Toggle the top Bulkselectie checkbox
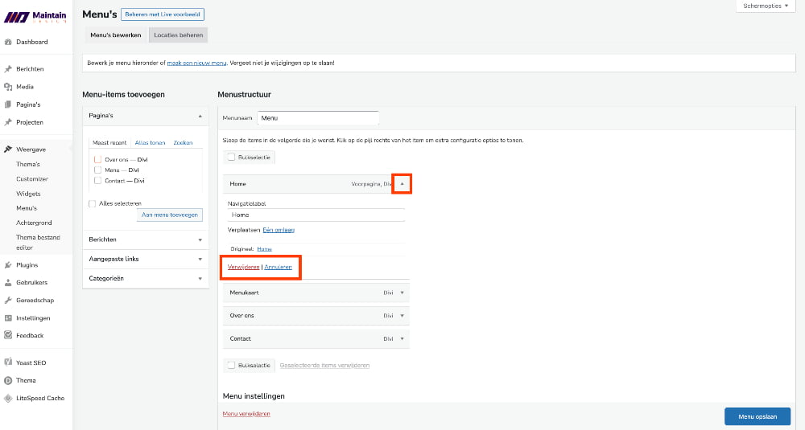The height and width of the screenshot is (430, 805). click(231, 158)
